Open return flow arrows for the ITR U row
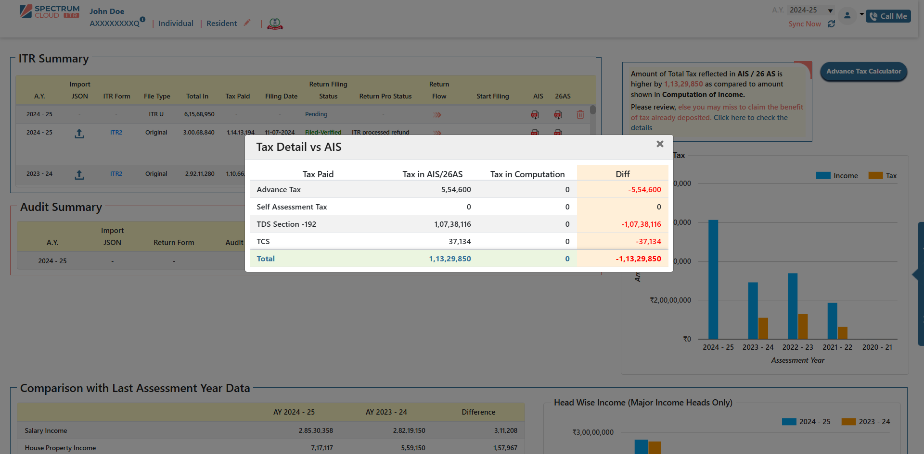The height and width of the screenshot is (454, 924). pos(437,115)
